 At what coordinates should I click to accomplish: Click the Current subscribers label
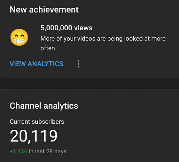coord(37,122)
